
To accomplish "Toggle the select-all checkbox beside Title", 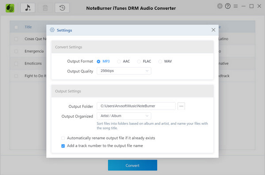I will (x=16, y=27).
